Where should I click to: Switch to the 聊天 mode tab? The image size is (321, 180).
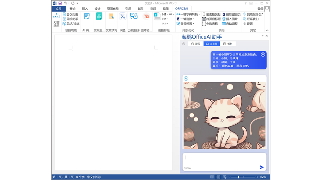coord(196,44)
